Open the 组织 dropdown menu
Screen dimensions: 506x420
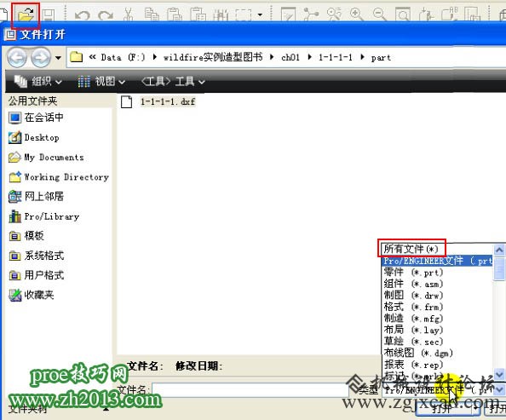coord(37,81)
